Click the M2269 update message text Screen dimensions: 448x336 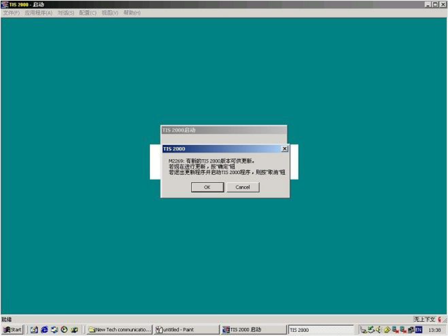coord(227,167)
